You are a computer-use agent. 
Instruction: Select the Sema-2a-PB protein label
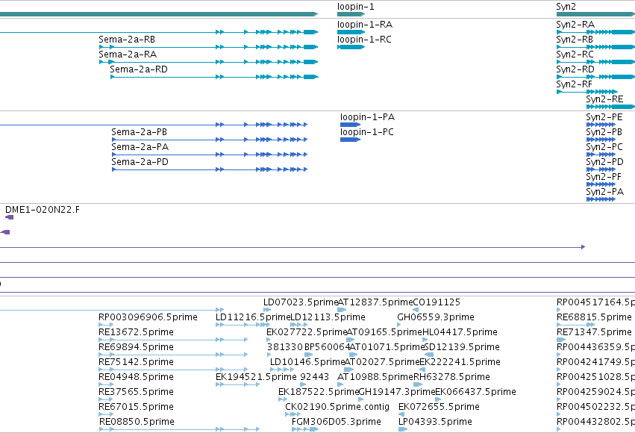140,132
